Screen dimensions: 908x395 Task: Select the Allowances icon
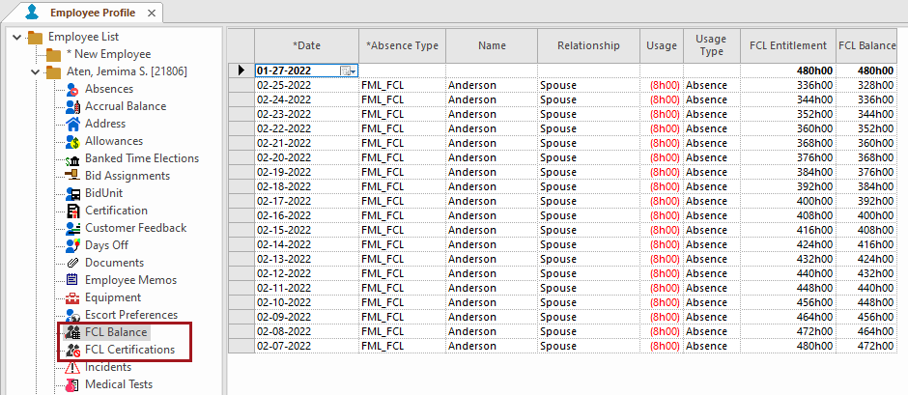(x=72, y=141)
